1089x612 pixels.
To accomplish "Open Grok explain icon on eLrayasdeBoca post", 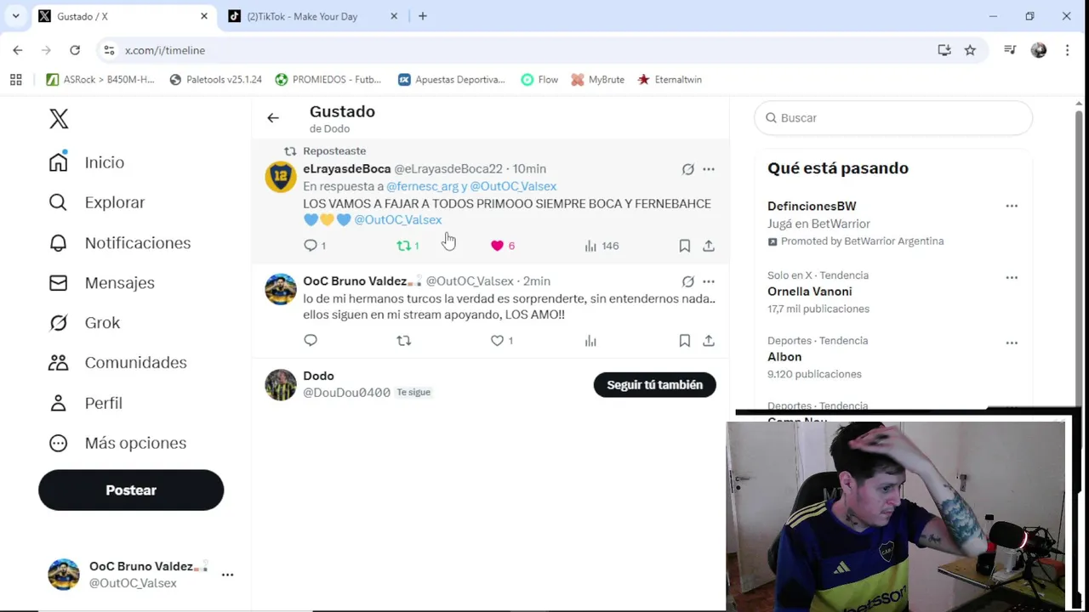I will [x=687, y=169].
